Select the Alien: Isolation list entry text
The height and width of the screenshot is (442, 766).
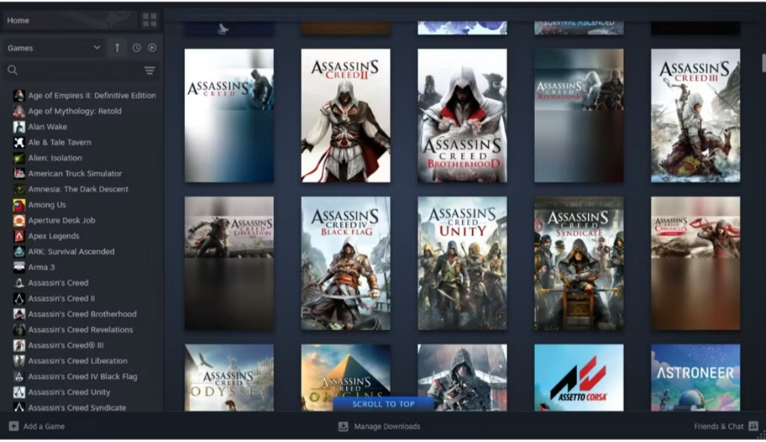pos(55,158)
